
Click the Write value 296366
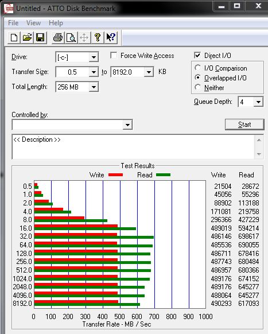(x=221, y=220)
